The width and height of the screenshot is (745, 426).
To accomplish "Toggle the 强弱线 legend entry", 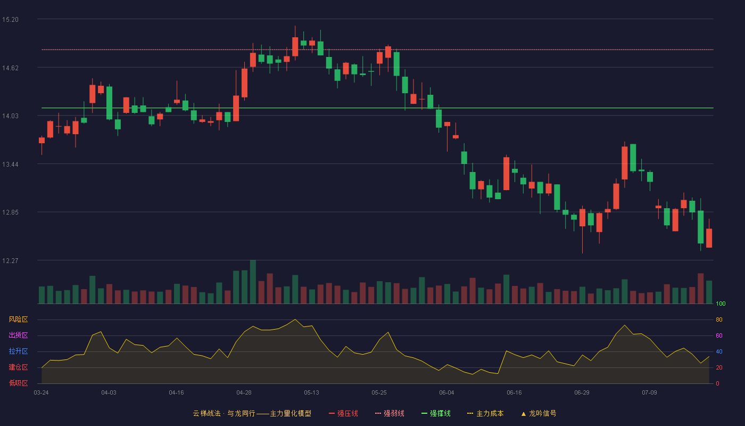I will [x=390, y=413].
